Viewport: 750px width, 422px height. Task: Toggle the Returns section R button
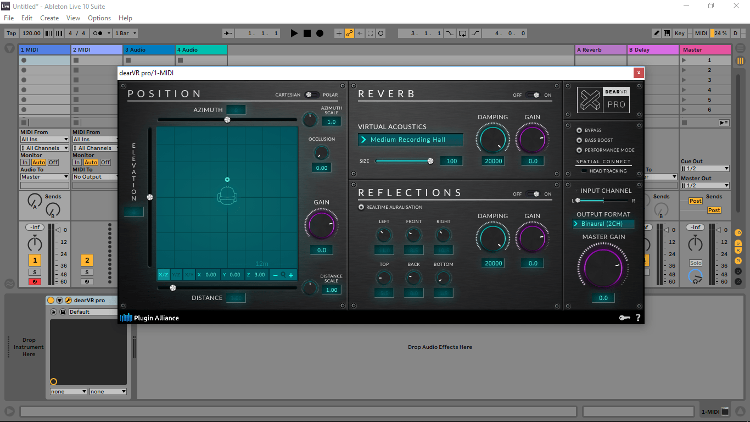pos(738,250)
